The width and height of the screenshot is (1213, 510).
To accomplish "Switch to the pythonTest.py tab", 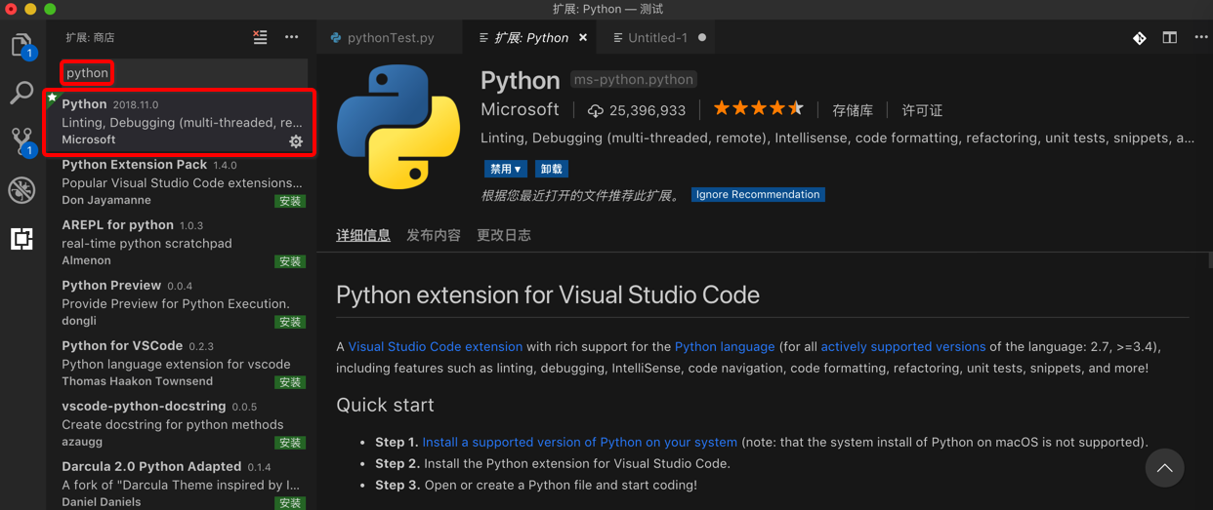I will (x=382, y=38).
